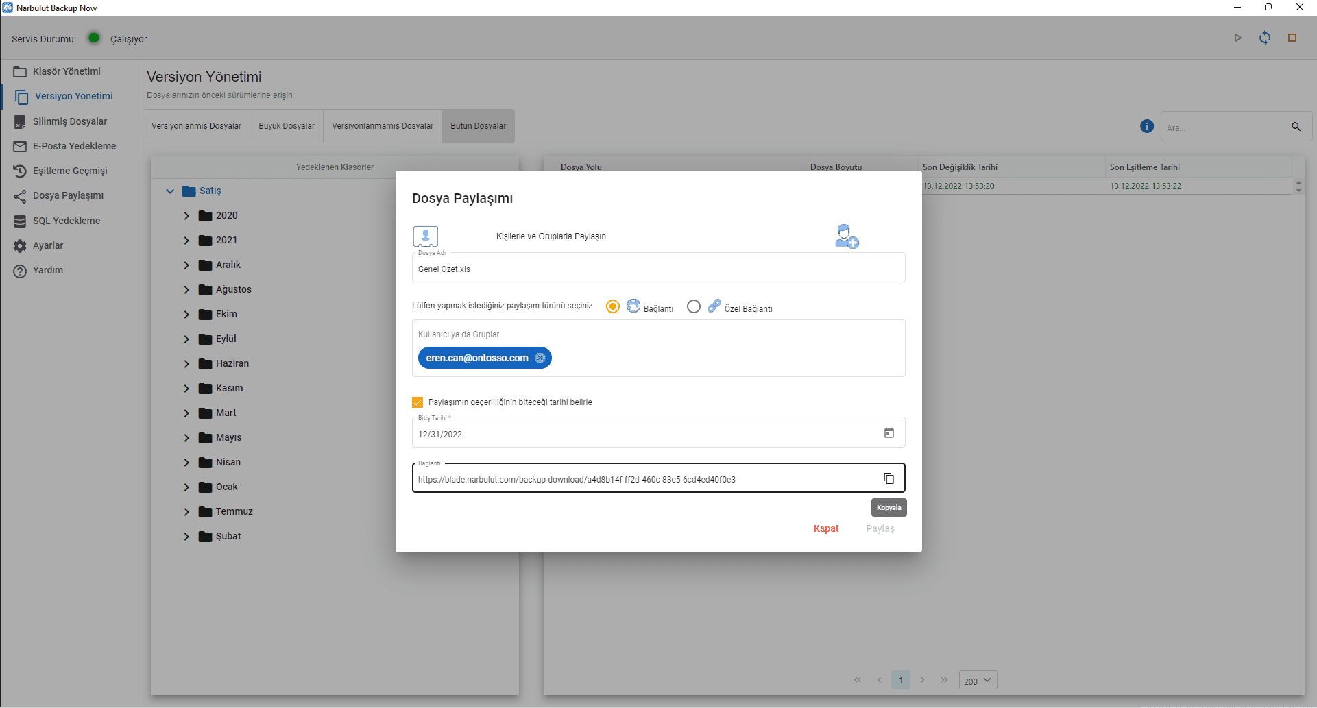This screenshot has height=708, width=1317.
Task: Switch to Versiyonlanmış Dosyalar tab
Action: [x=196, y=126]
